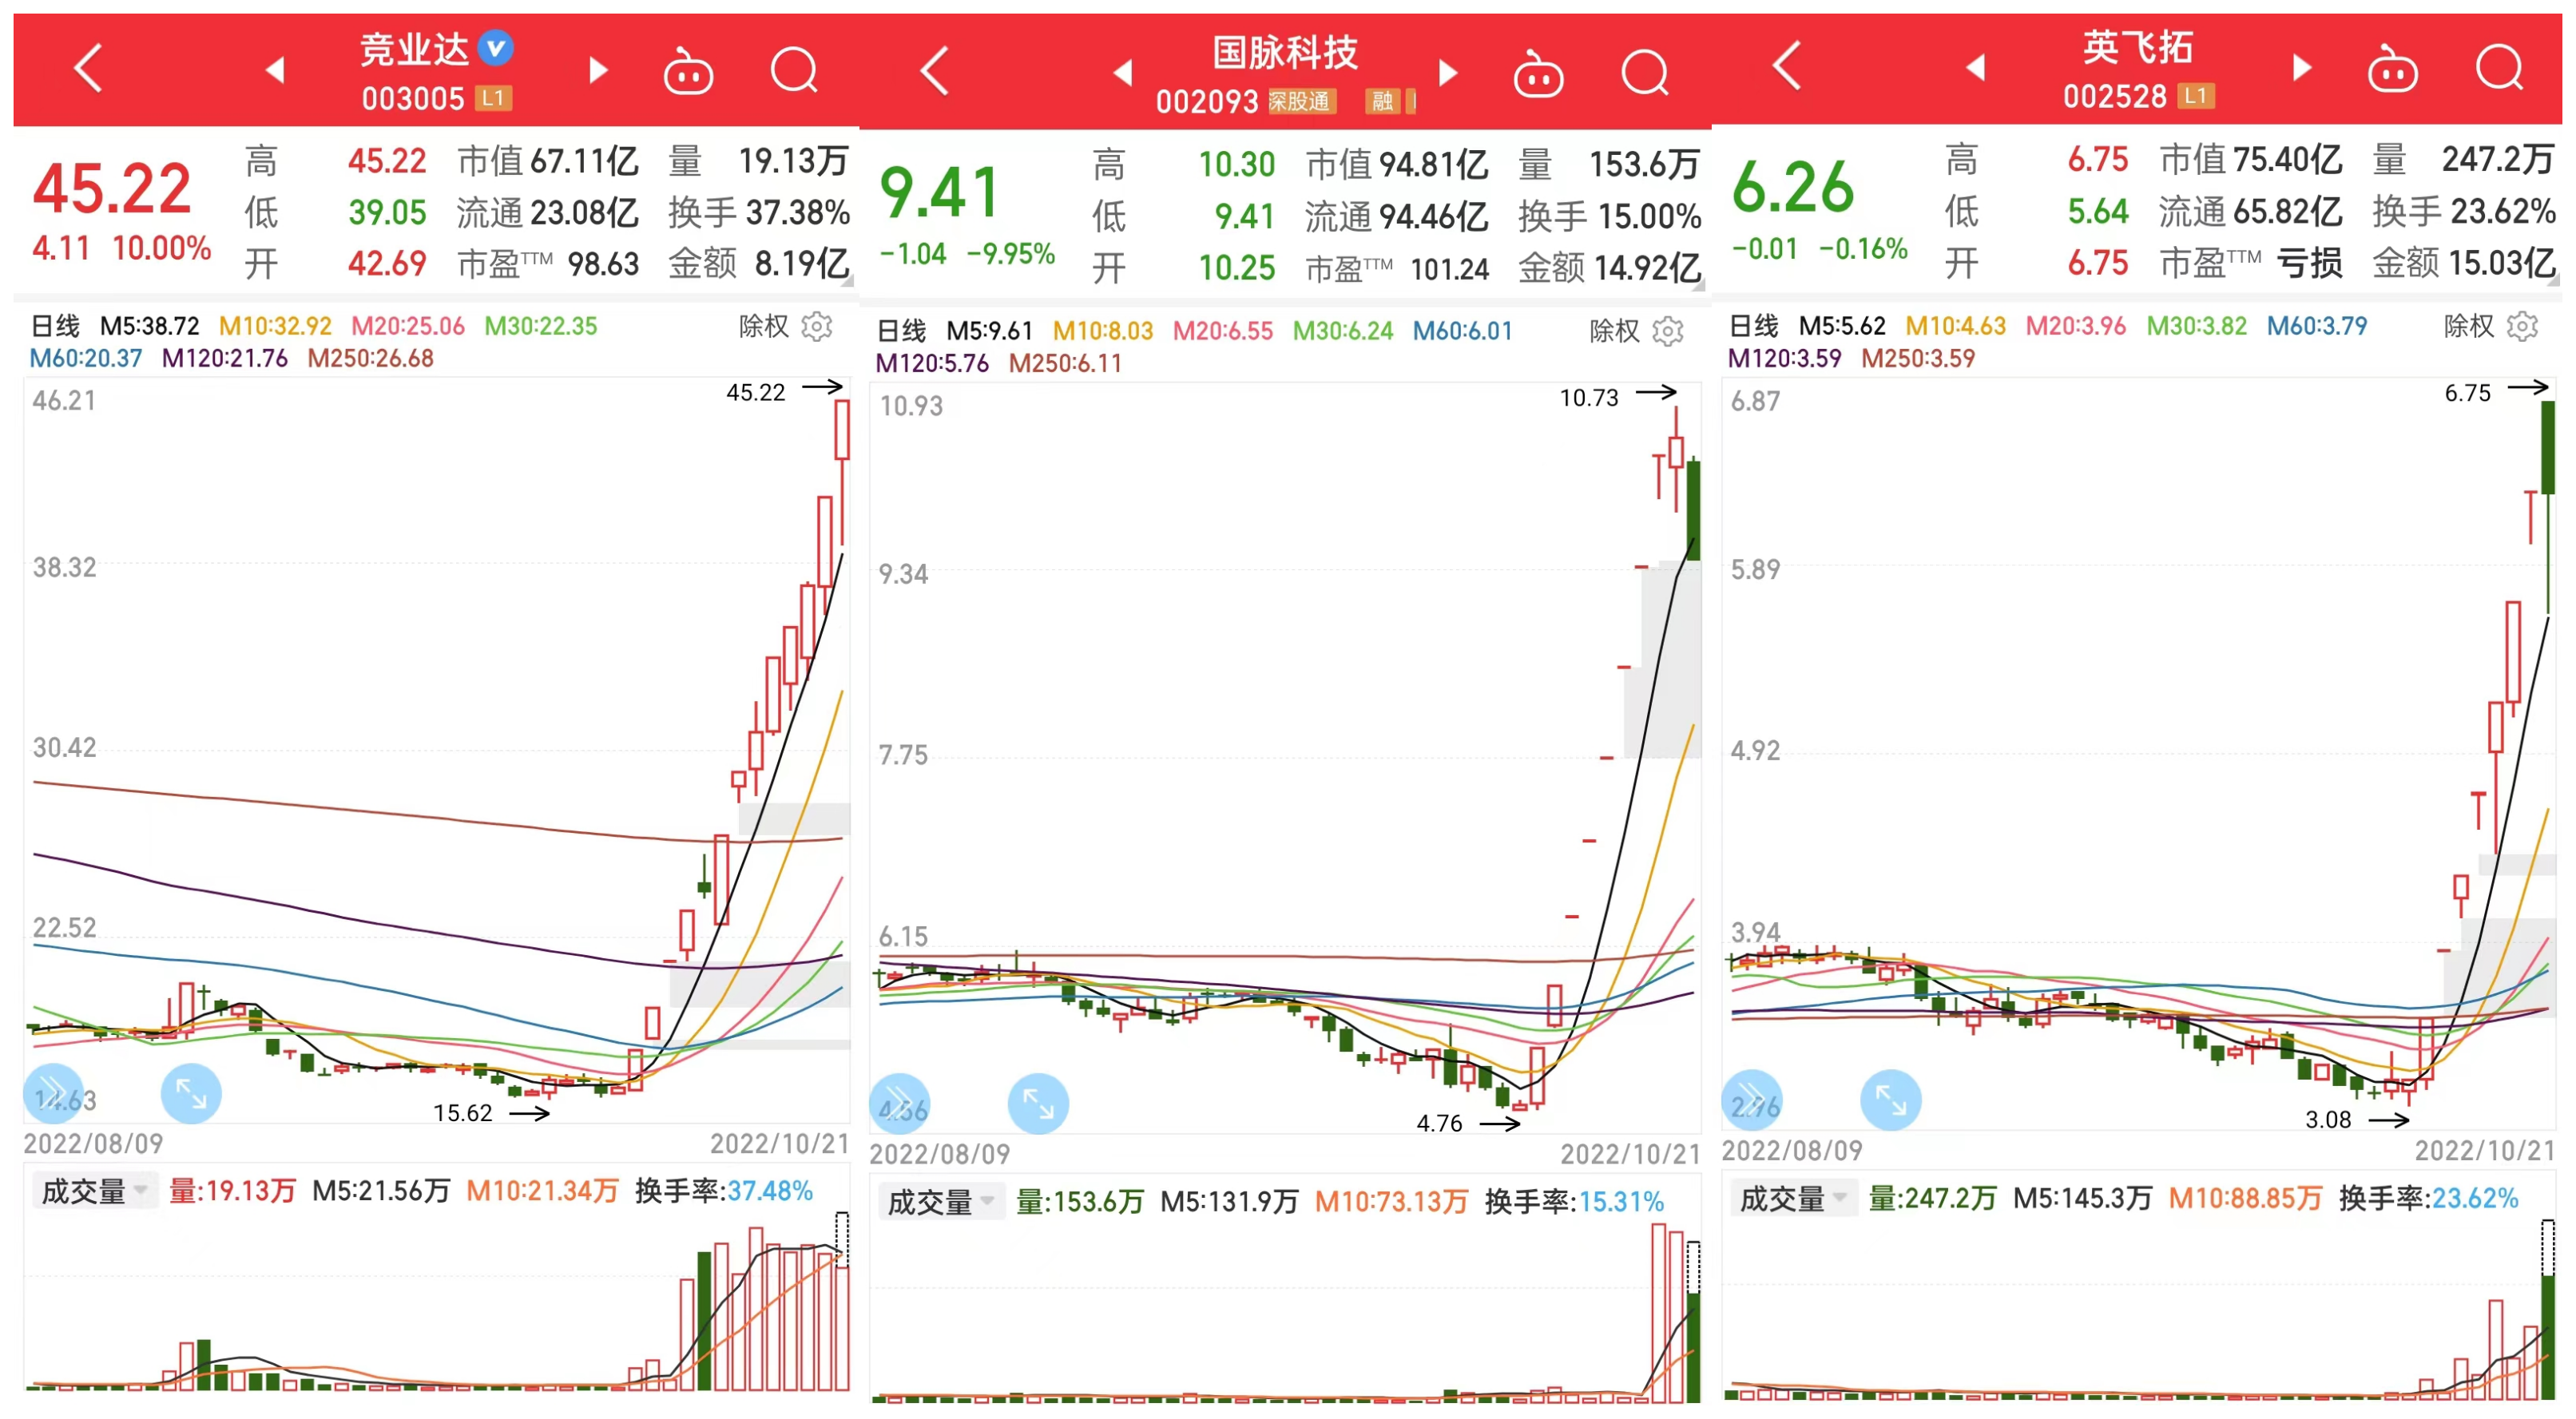Screen dimensions: 2576x1419
Task: Select latest volume bar on 英飞拓
Action: tap(2548, 1337)
